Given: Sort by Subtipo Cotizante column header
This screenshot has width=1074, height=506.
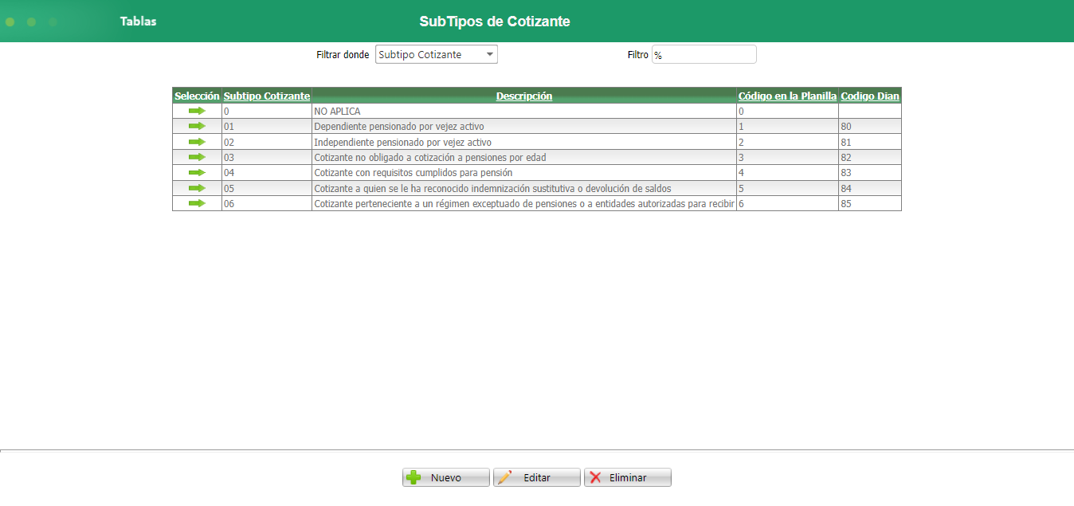Looking at the screenshot, I should [267, 96].
